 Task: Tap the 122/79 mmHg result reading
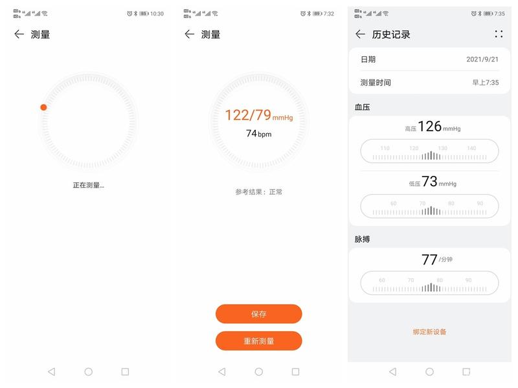click(259, 115)
